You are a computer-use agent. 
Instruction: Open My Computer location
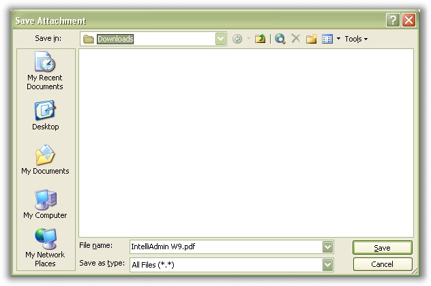point(45,204)
